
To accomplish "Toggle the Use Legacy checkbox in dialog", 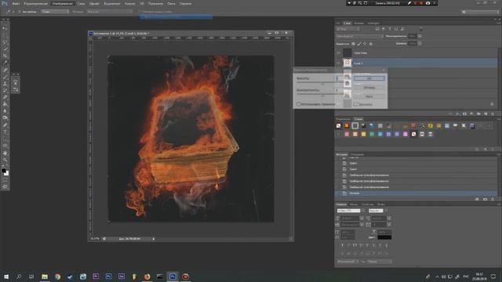I will (x=298, y=104).
